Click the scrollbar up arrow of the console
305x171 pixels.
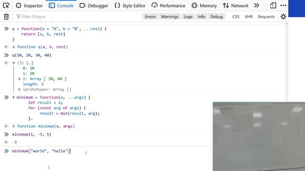coord(286,24)
